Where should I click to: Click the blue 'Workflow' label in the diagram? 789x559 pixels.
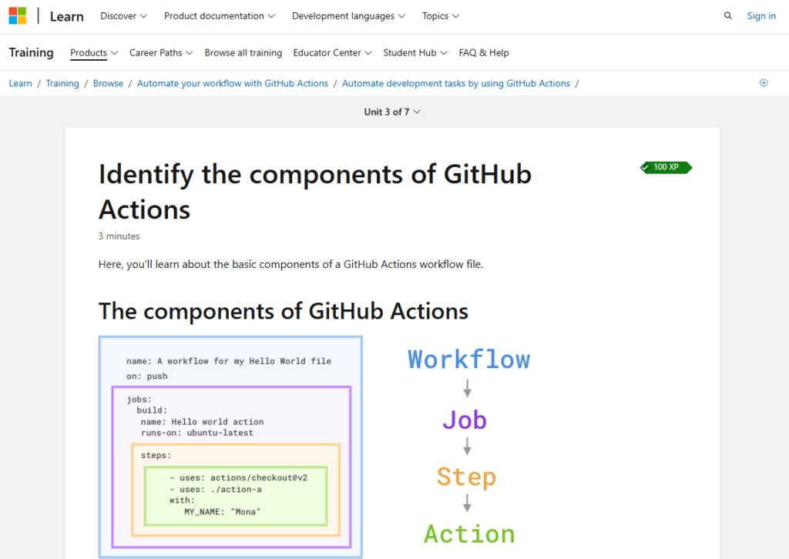point(469,360)
